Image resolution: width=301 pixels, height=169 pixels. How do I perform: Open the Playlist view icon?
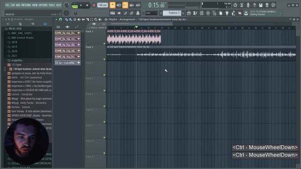pyautogui.click(x=189, y=13)
